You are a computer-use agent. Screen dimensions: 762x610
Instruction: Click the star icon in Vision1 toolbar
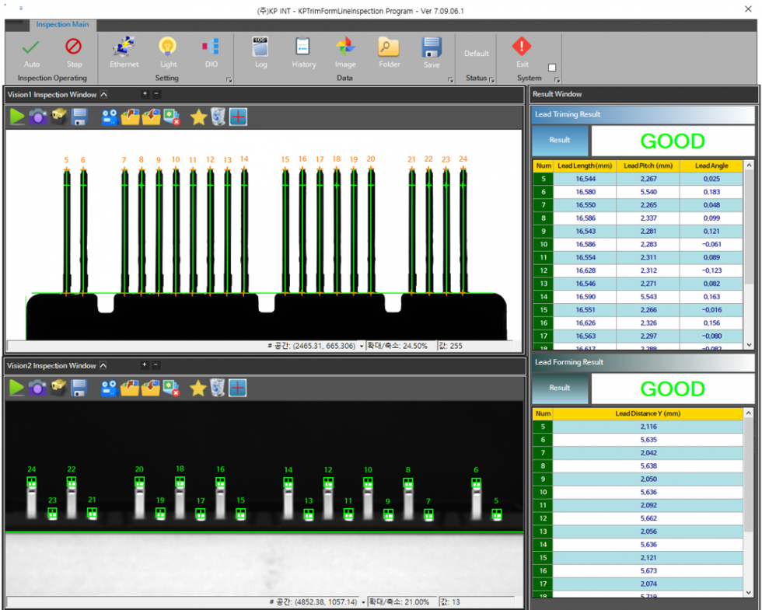198,117
